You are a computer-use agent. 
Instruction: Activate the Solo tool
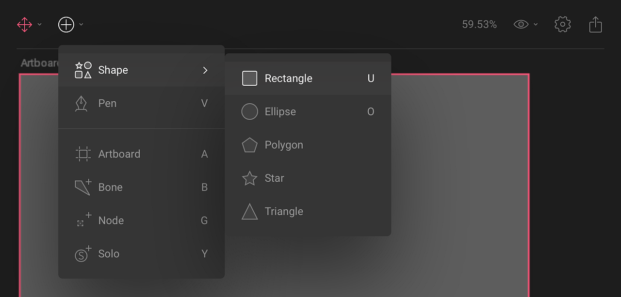click(x=109, y=253)
